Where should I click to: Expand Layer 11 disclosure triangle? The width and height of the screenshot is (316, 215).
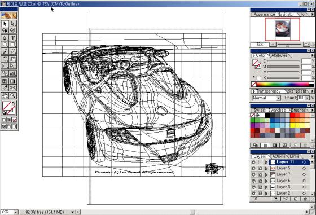tap(266, 162)
